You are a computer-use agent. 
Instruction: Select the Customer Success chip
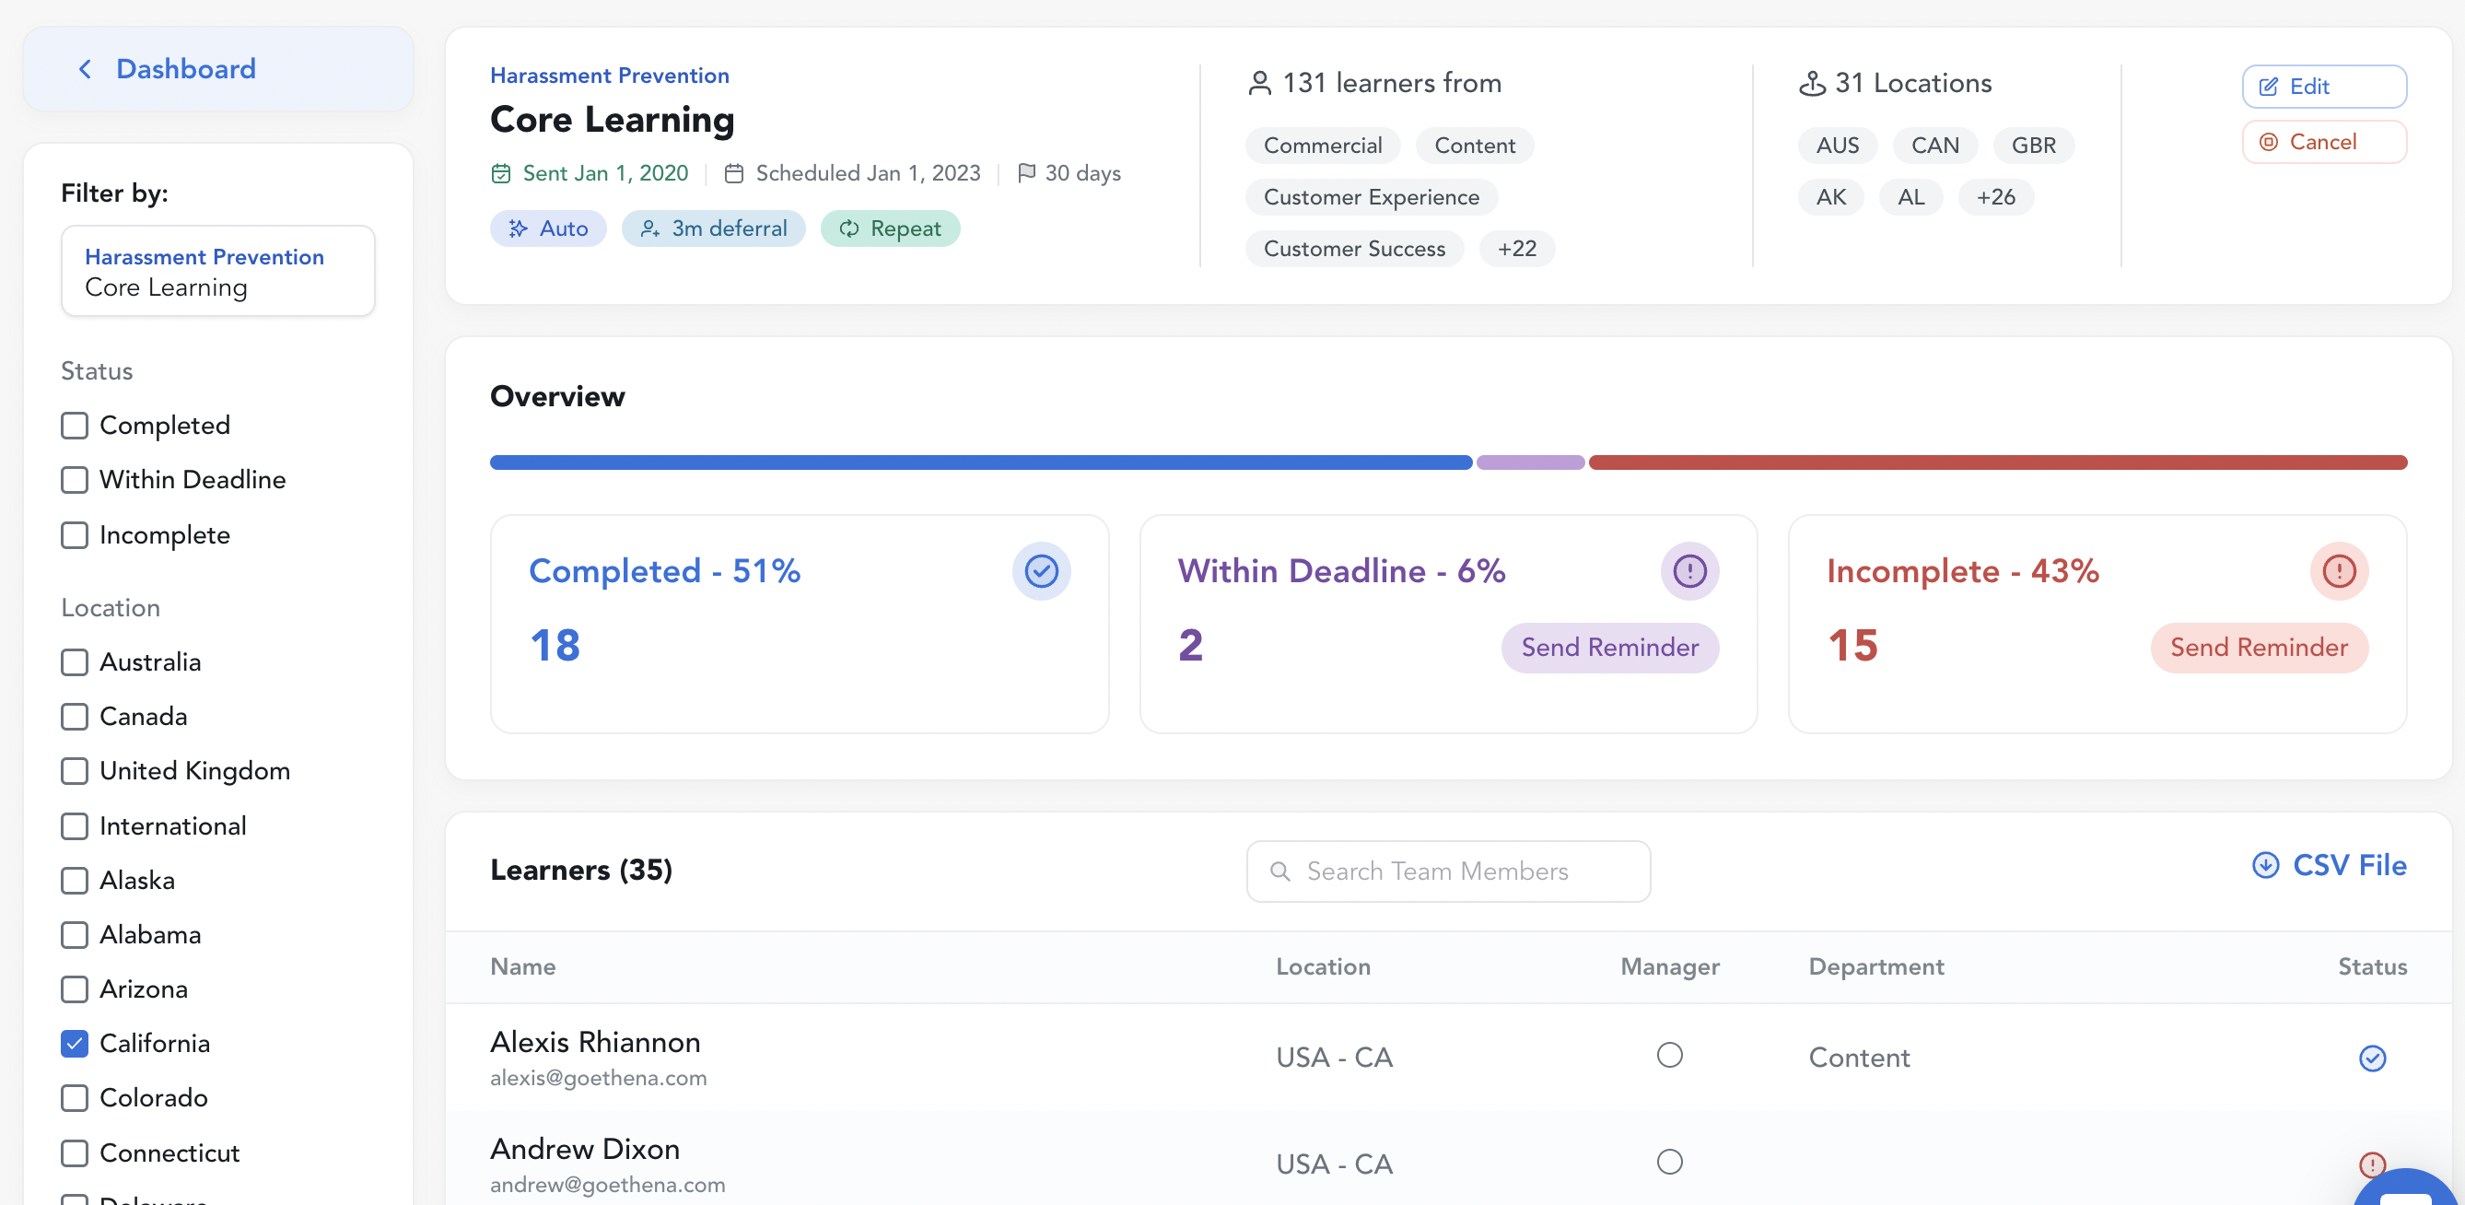(1354, 249)
